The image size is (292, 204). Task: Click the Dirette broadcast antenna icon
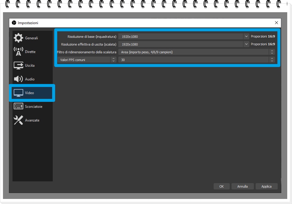click(18, 52)
